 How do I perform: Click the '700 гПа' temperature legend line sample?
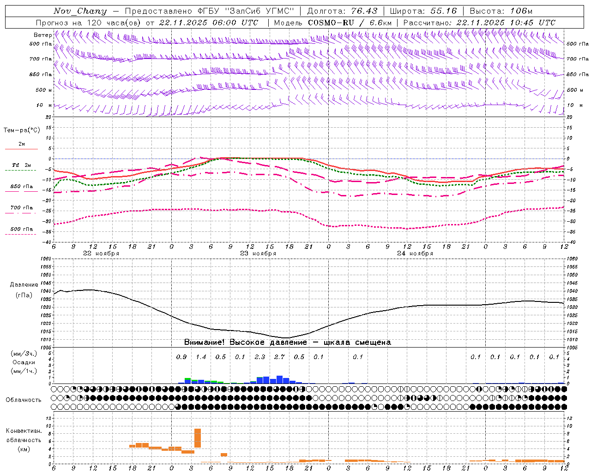[21, 213]
